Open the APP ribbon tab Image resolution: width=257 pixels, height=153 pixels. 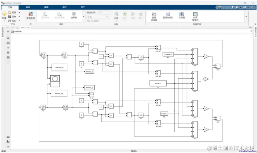83,7
